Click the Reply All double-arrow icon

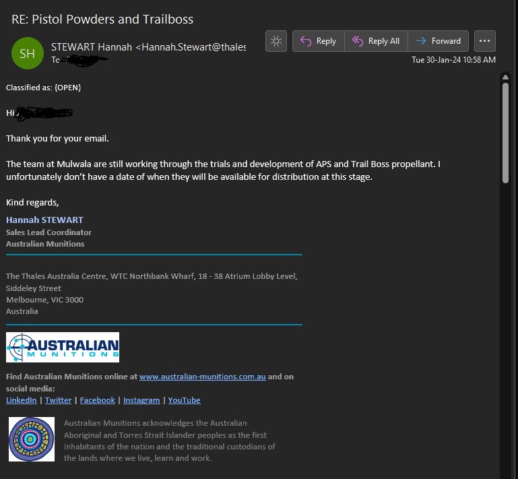click(358, 41)
